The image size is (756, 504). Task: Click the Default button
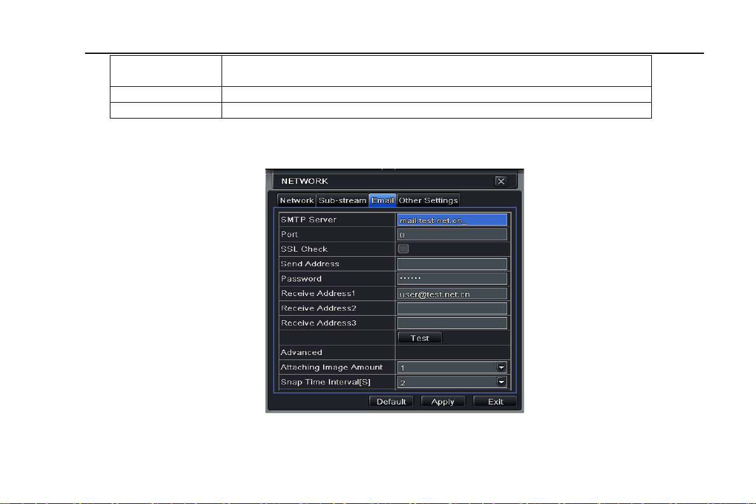(392, 401)
